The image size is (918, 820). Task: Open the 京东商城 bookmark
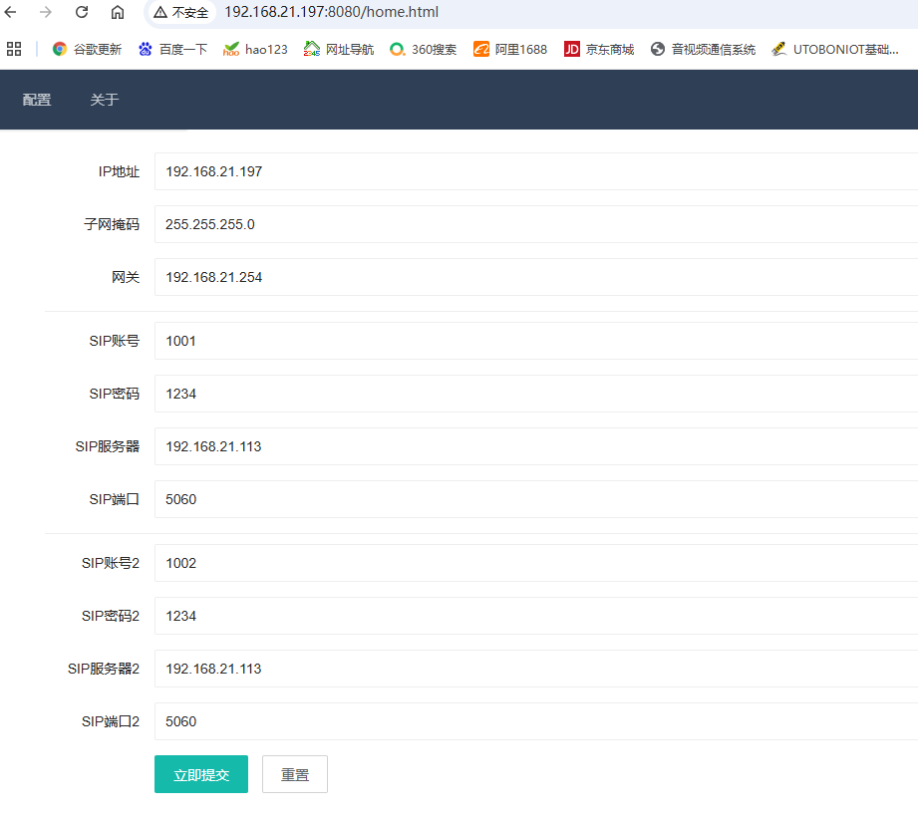(599, 49)
